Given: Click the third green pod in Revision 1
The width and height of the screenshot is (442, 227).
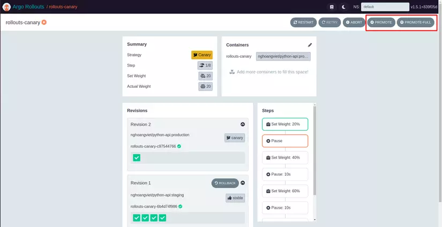Looking at the screenshot, I should tap(154, 218).
